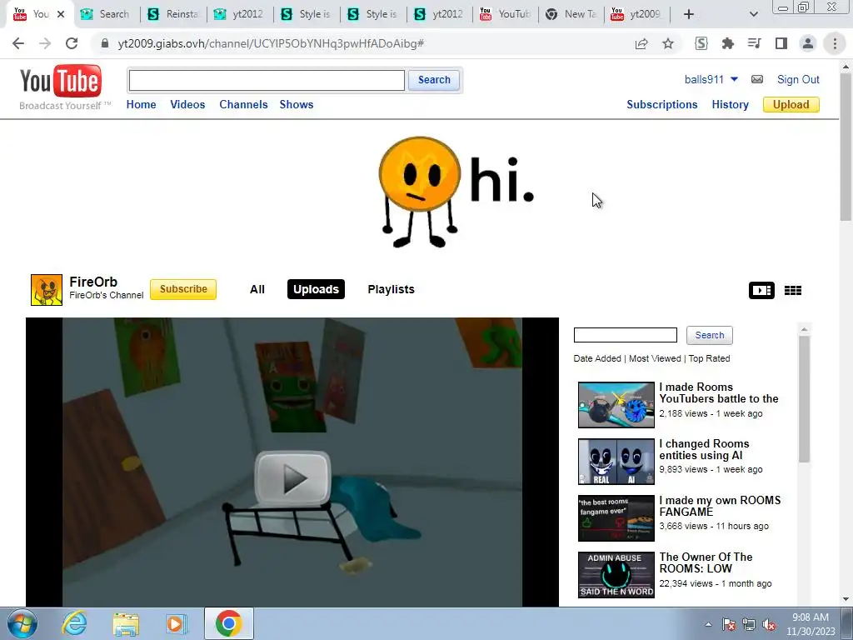Open Windows Explorer from taskbar
This screenshot has height=640, width=853.
126,623
